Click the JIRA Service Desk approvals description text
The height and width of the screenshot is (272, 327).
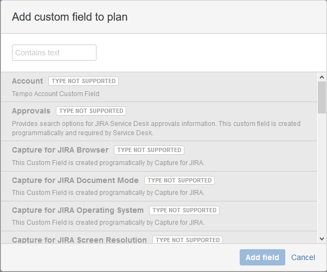[156, 128]
